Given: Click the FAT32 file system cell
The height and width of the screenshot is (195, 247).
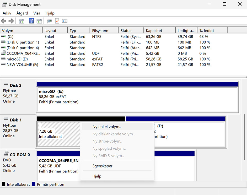Looking at the screenshot, I should 98,65.
